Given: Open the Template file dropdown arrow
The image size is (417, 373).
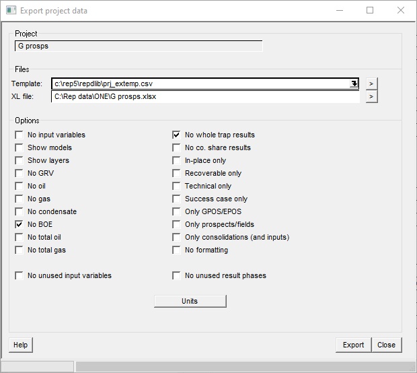Looking at the screenshot, I should click(353, 83).
